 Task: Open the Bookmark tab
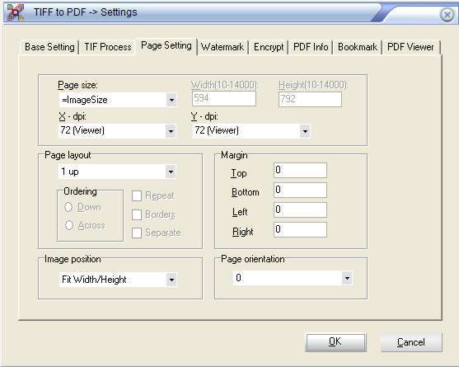pyautogui.click(x=358, y=47)
